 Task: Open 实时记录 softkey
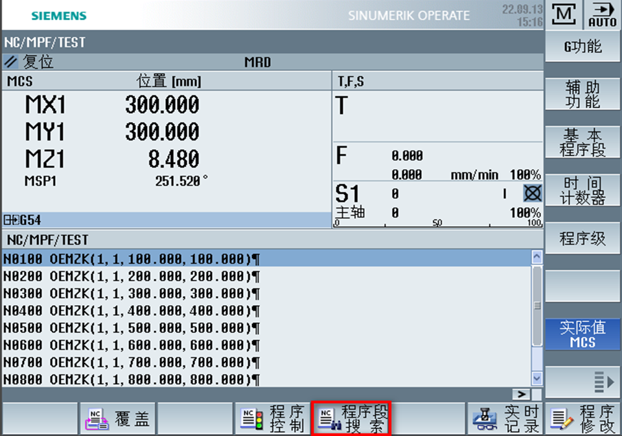506,419
